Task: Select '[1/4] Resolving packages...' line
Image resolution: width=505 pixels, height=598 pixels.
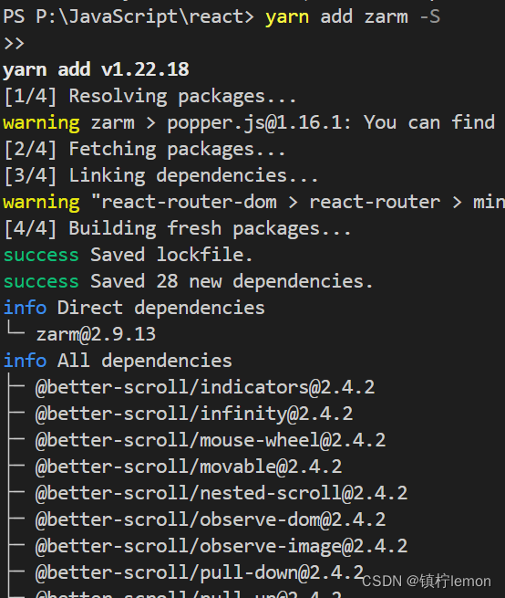Action: pos(149,97)
